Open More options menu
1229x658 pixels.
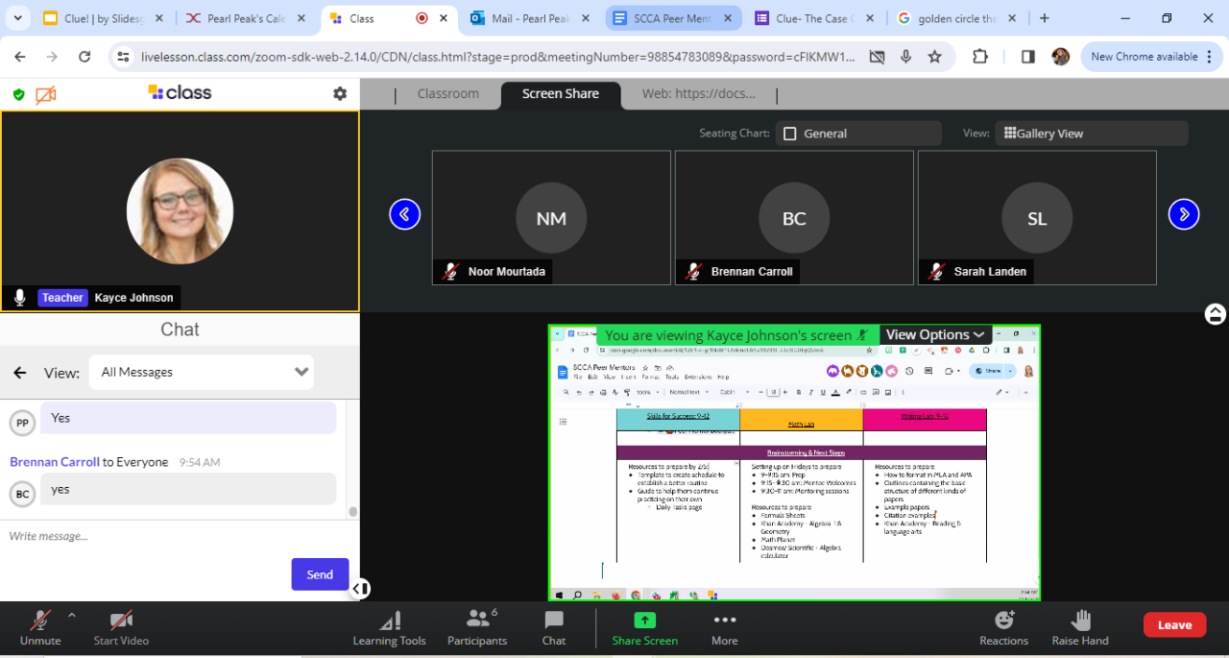click(725, 627)
